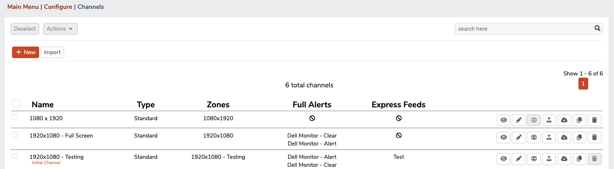Click the Type column header

click(146, 105)
